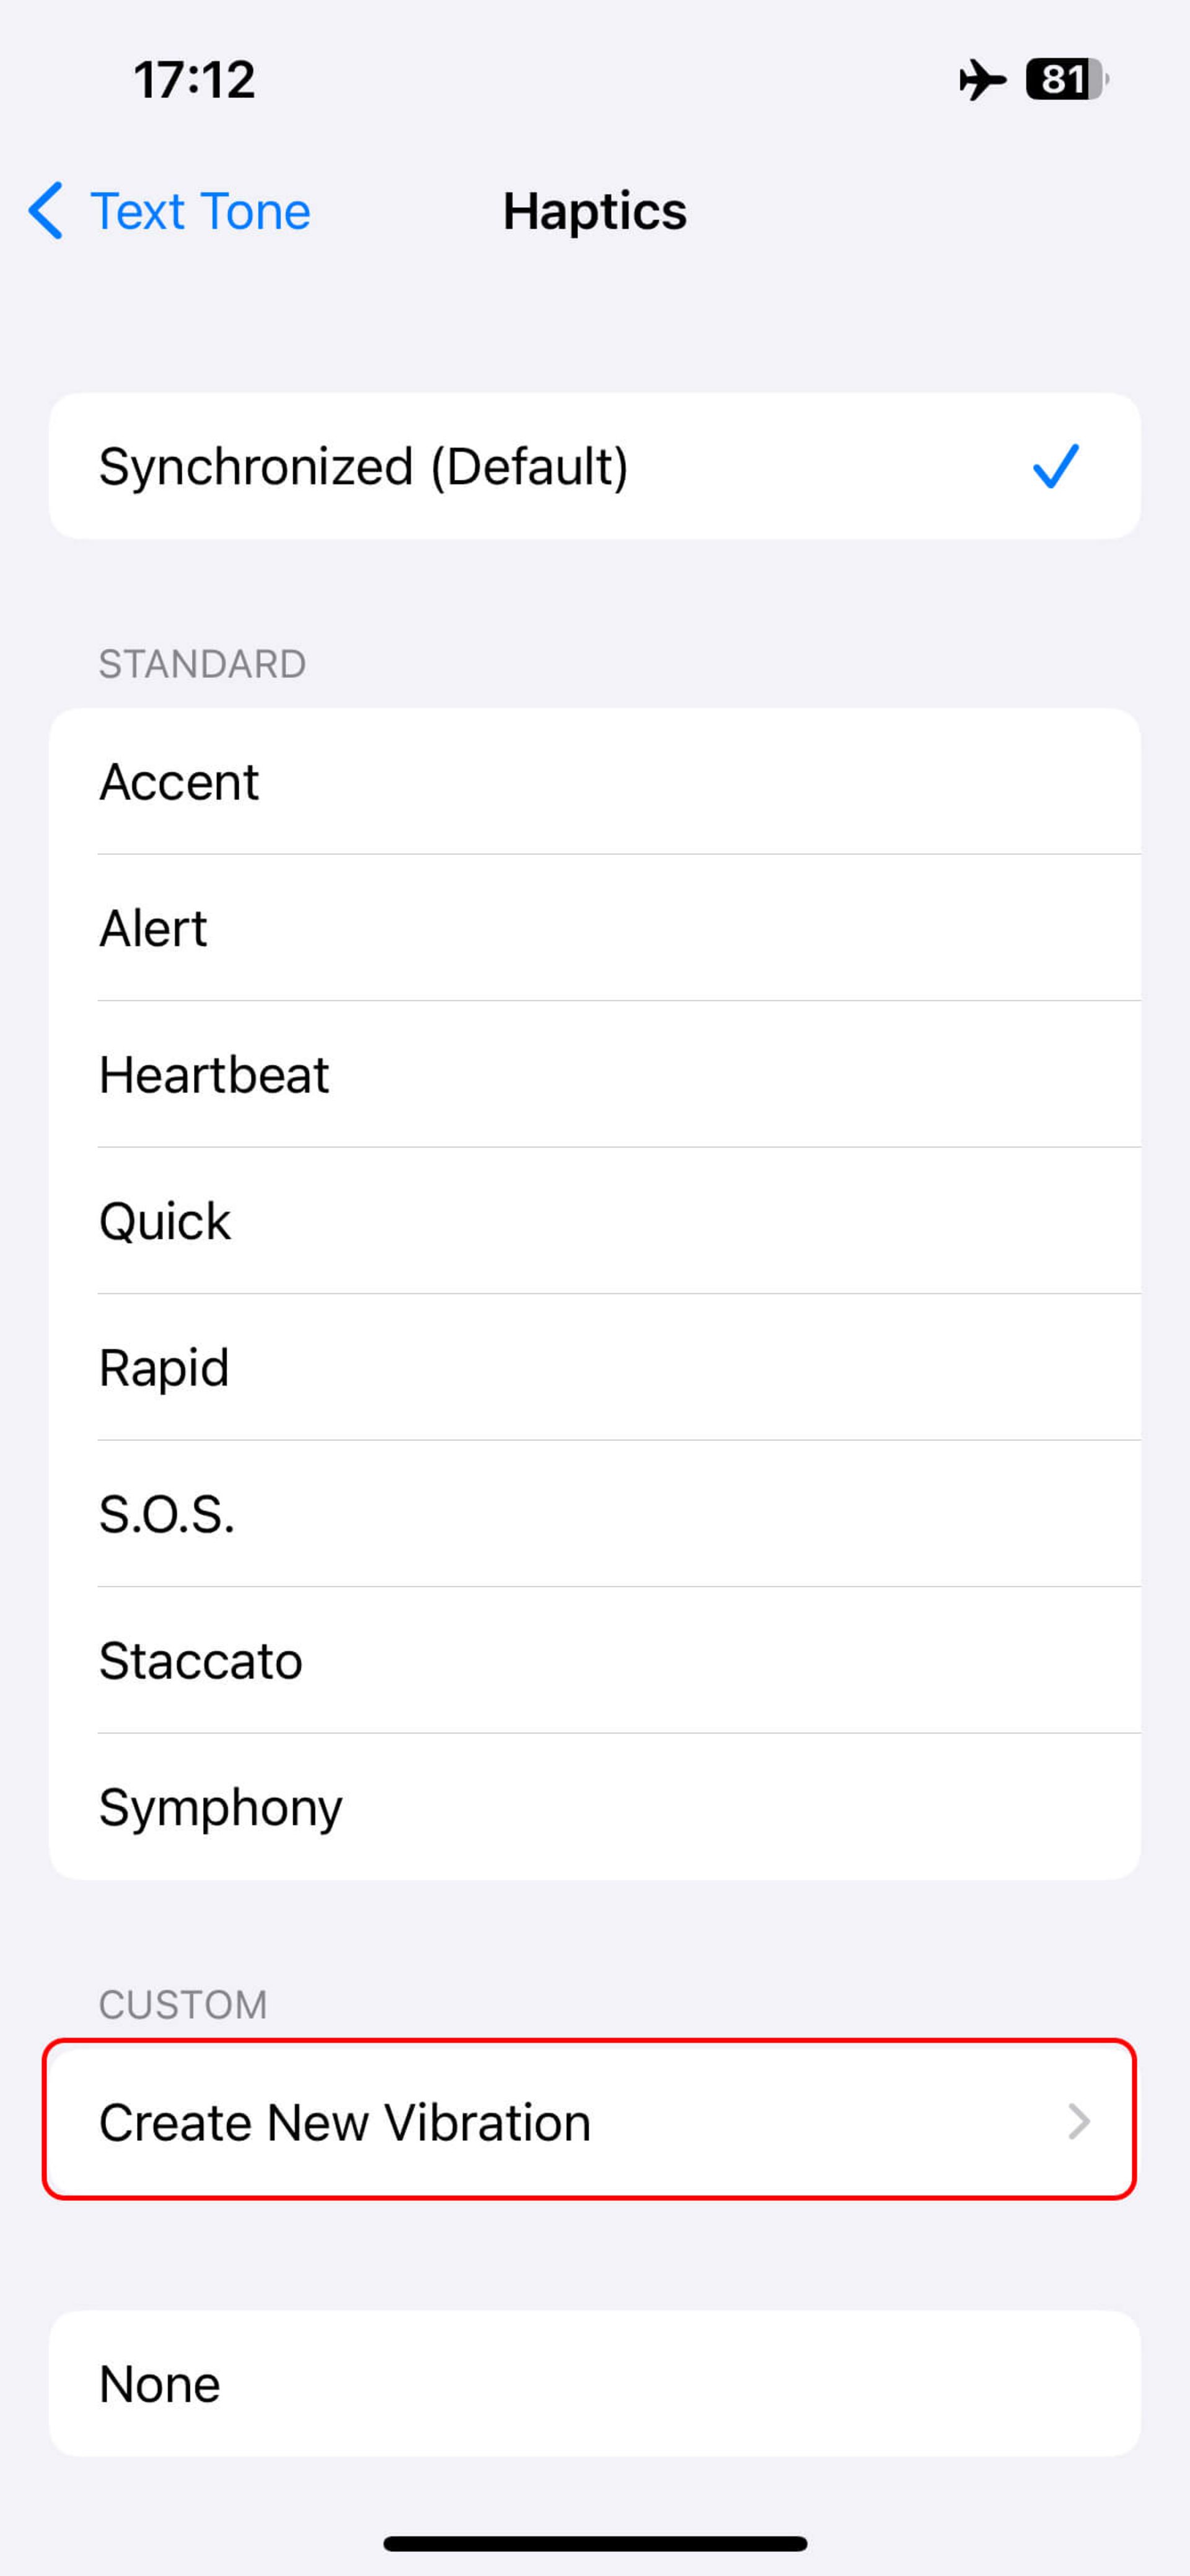Choose the Alert vibration pattern
1190x2576 pixels.
click(595, 928)
